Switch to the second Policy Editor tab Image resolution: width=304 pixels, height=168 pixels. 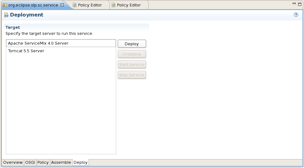click(x=129, y=5)
